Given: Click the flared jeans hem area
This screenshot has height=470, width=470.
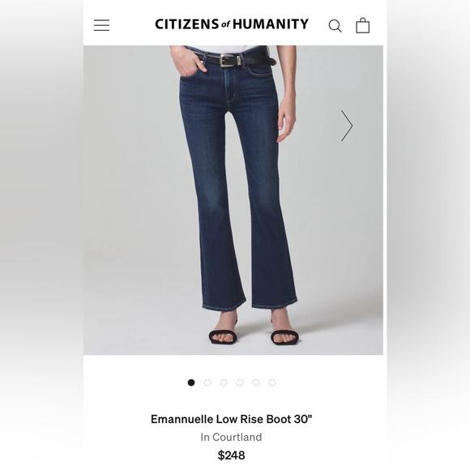Looking at the screenshot, I should (250, 301).
